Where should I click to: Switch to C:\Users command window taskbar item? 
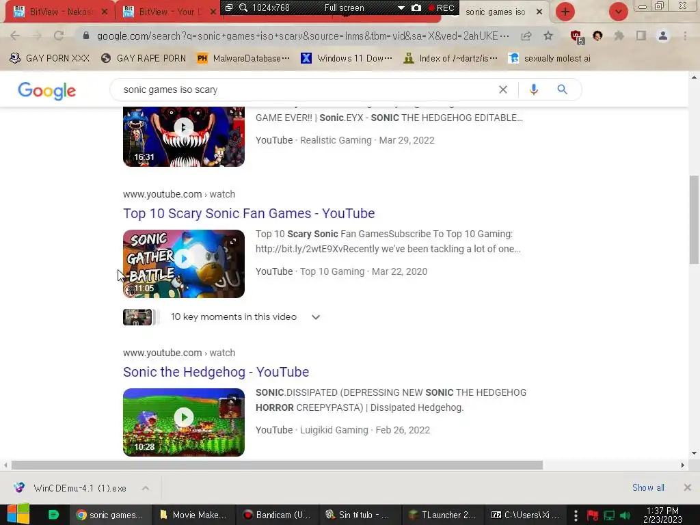(x=524, y=515)
